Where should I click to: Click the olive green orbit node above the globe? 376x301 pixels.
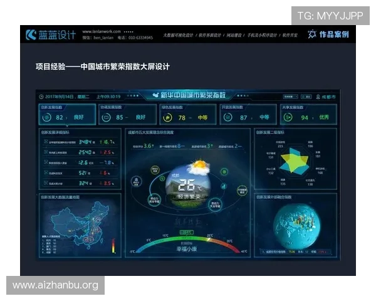(155, 170)
